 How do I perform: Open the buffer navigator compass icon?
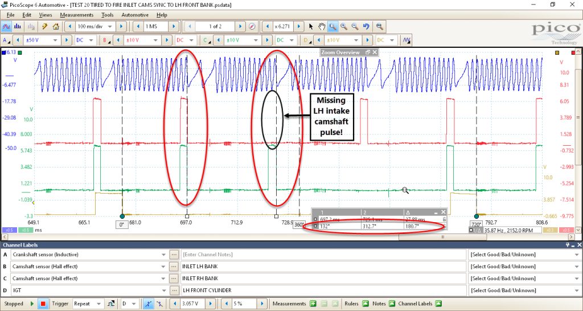(252, 26)
